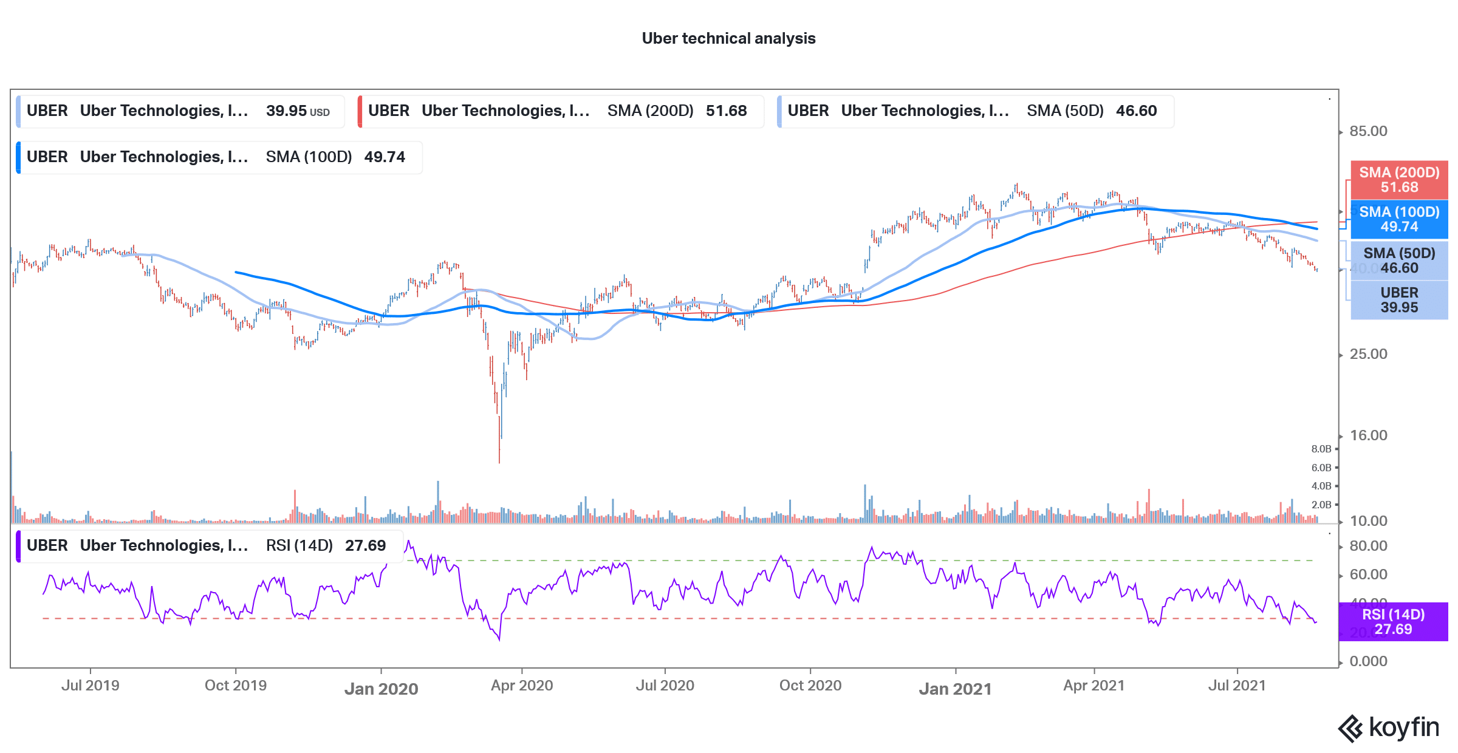This screenshot has width=1458, height=753.
Task: Click the 'Jul 2020' date axis label
Action: coord(665,686)
